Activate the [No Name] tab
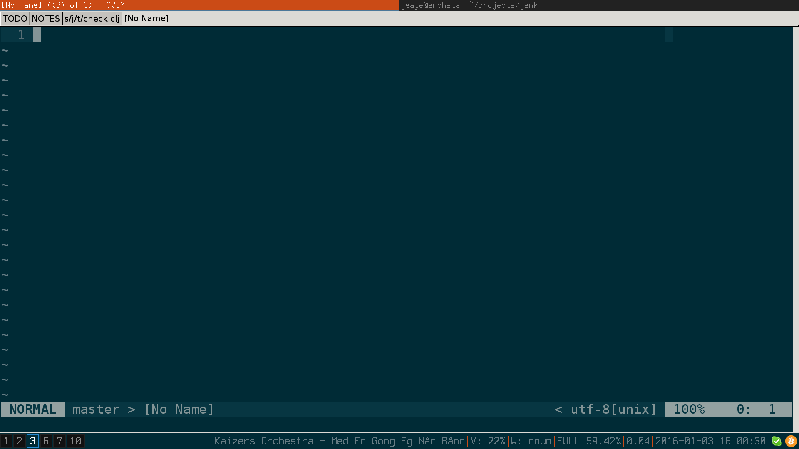 (x=146, y=18)
